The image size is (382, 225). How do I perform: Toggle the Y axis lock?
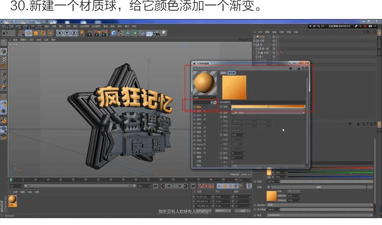point(67,33)
